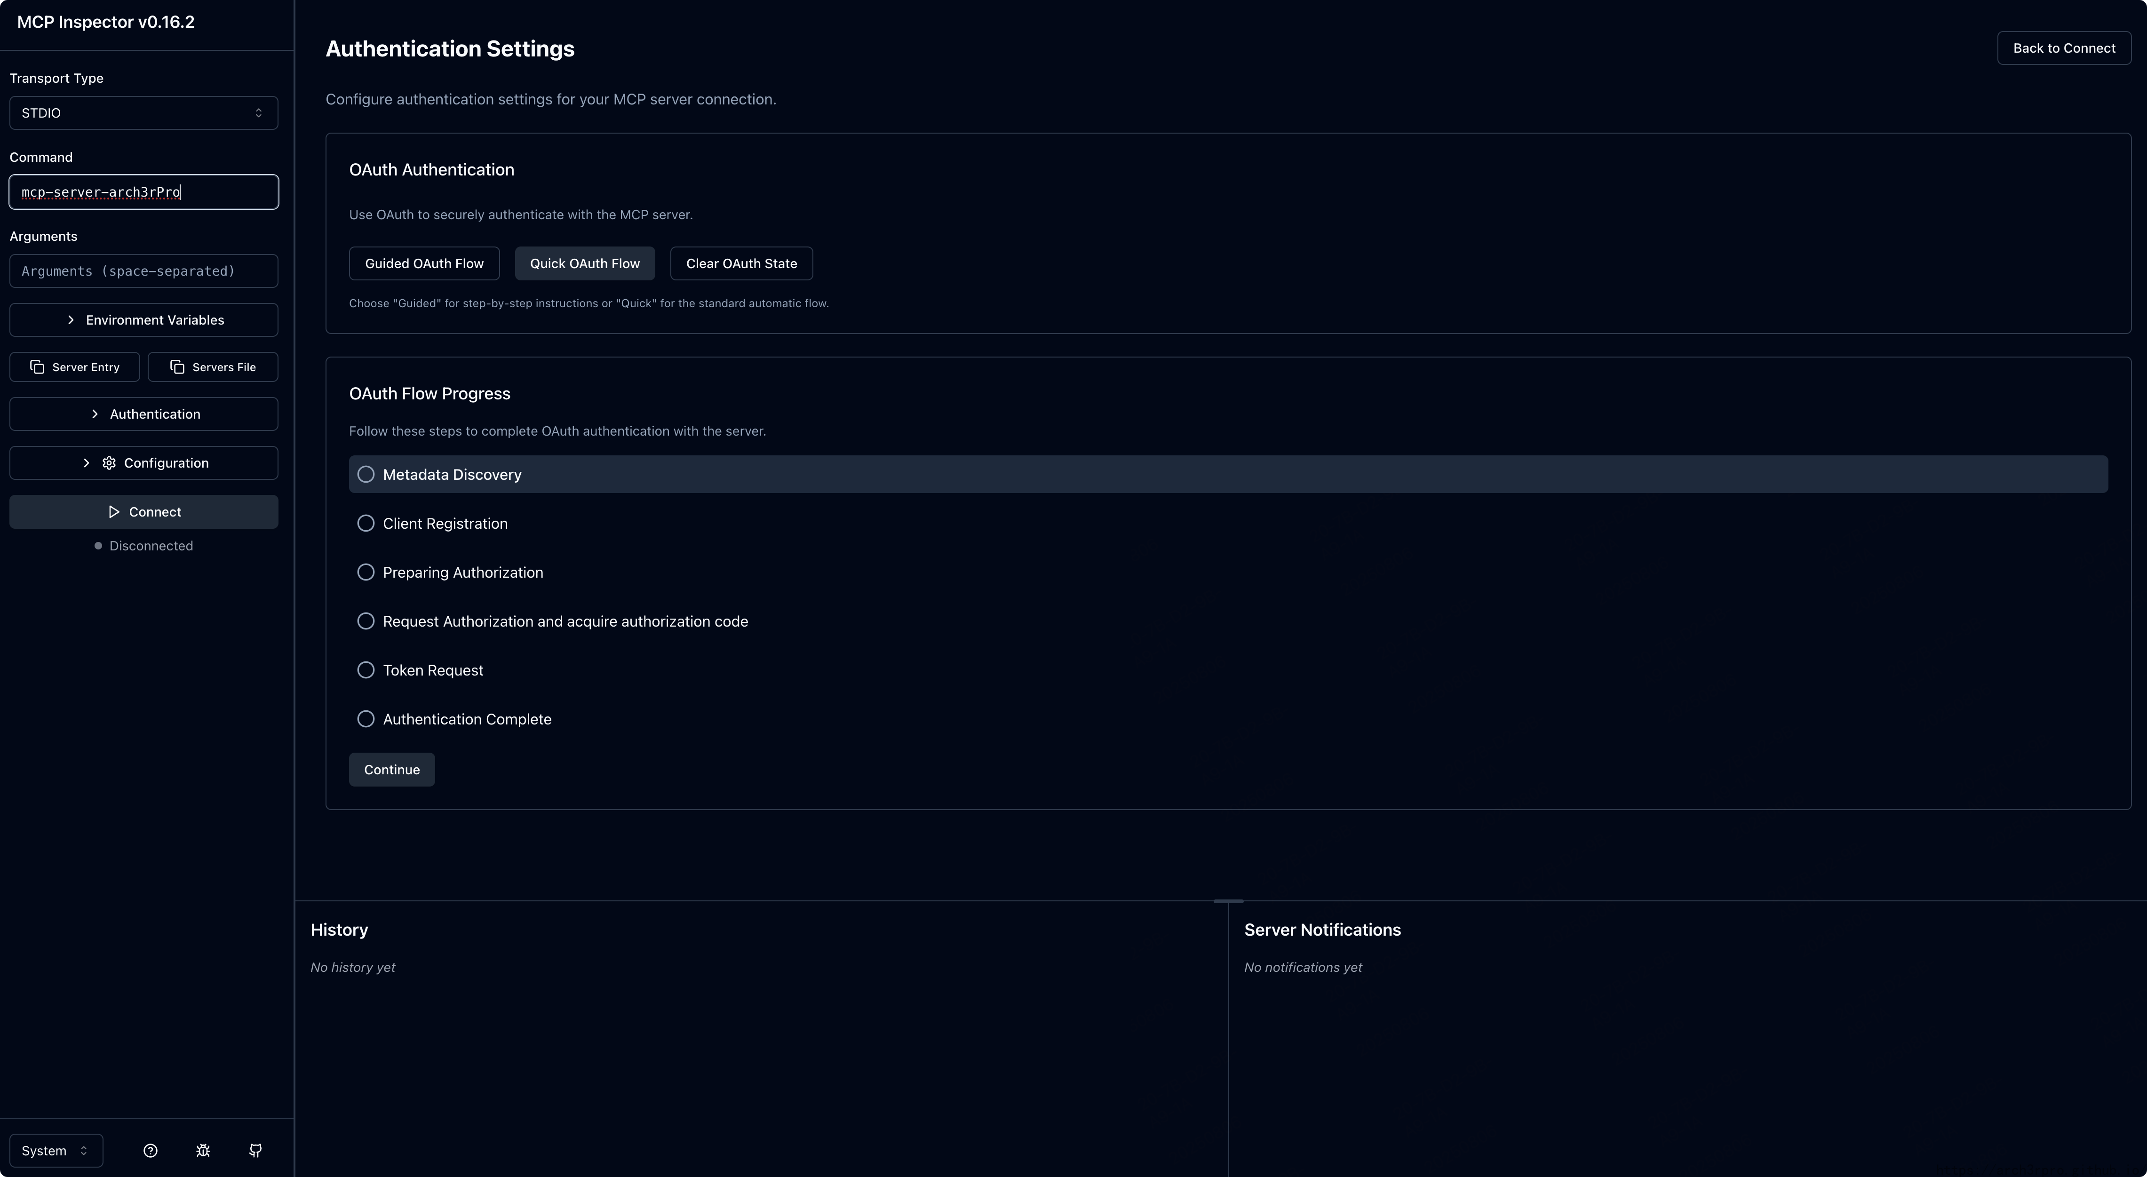The height and width of the screenshot is (1177, 2147).
Task: Click the Disconnected status dot
Action: pos(98,546)
